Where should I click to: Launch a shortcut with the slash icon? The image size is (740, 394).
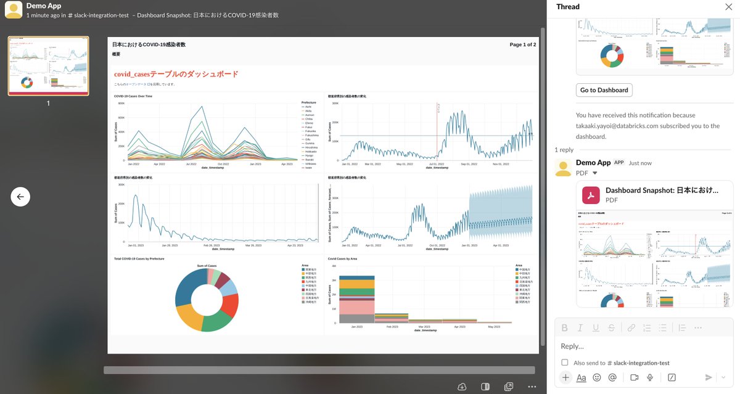[x=673, y=377]
